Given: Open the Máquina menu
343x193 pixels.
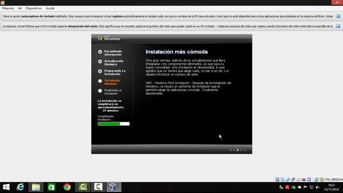Looking at the screenshot, I should tap(8, 9).
